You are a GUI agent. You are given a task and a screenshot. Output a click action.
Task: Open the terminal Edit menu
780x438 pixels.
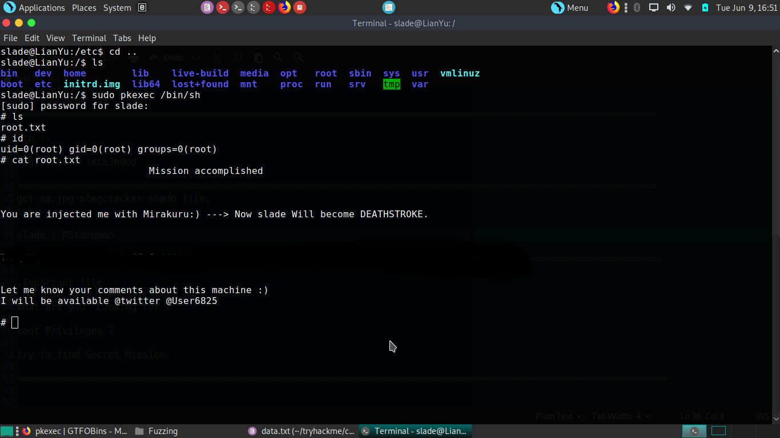pos(32,38)
